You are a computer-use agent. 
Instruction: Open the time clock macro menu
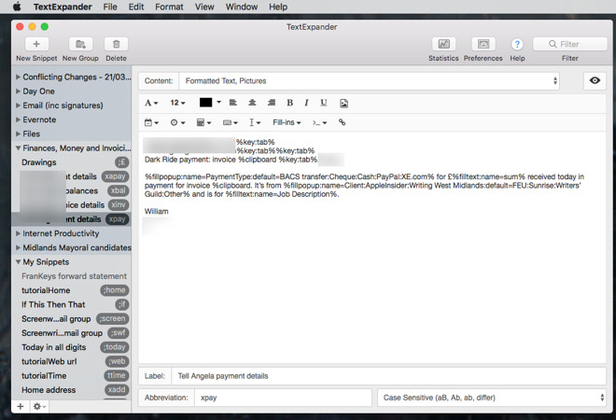pyautogui.click(x=177, y=122)
